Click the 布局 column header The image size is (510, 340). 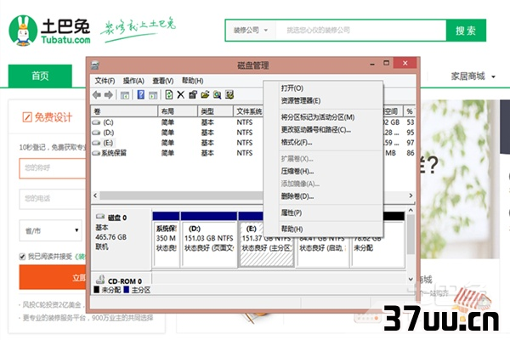coord(178,111)
